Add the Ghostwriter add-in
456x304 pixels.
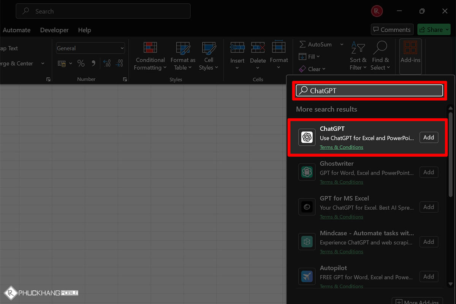point(429,172)
